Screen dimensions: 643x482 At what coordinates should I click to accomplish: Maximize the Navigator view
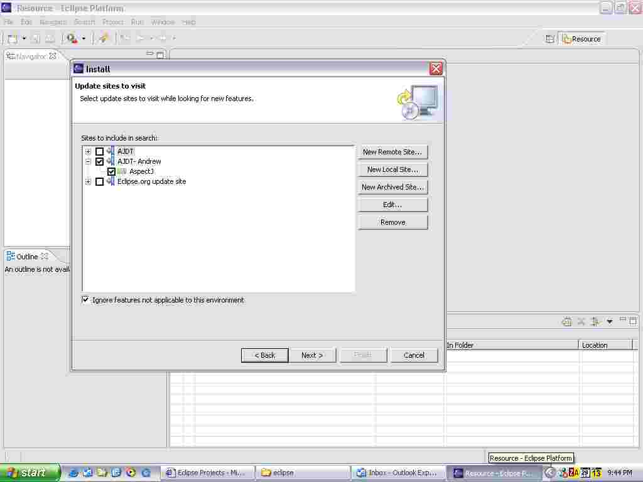[160, 55]
